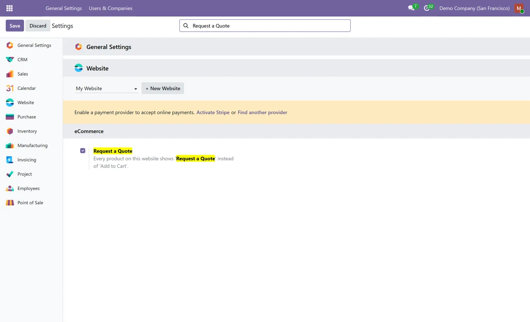Viewport: 530px width, 322px height.
Task: Select the Employees label in sidebar
Action: 28,188
